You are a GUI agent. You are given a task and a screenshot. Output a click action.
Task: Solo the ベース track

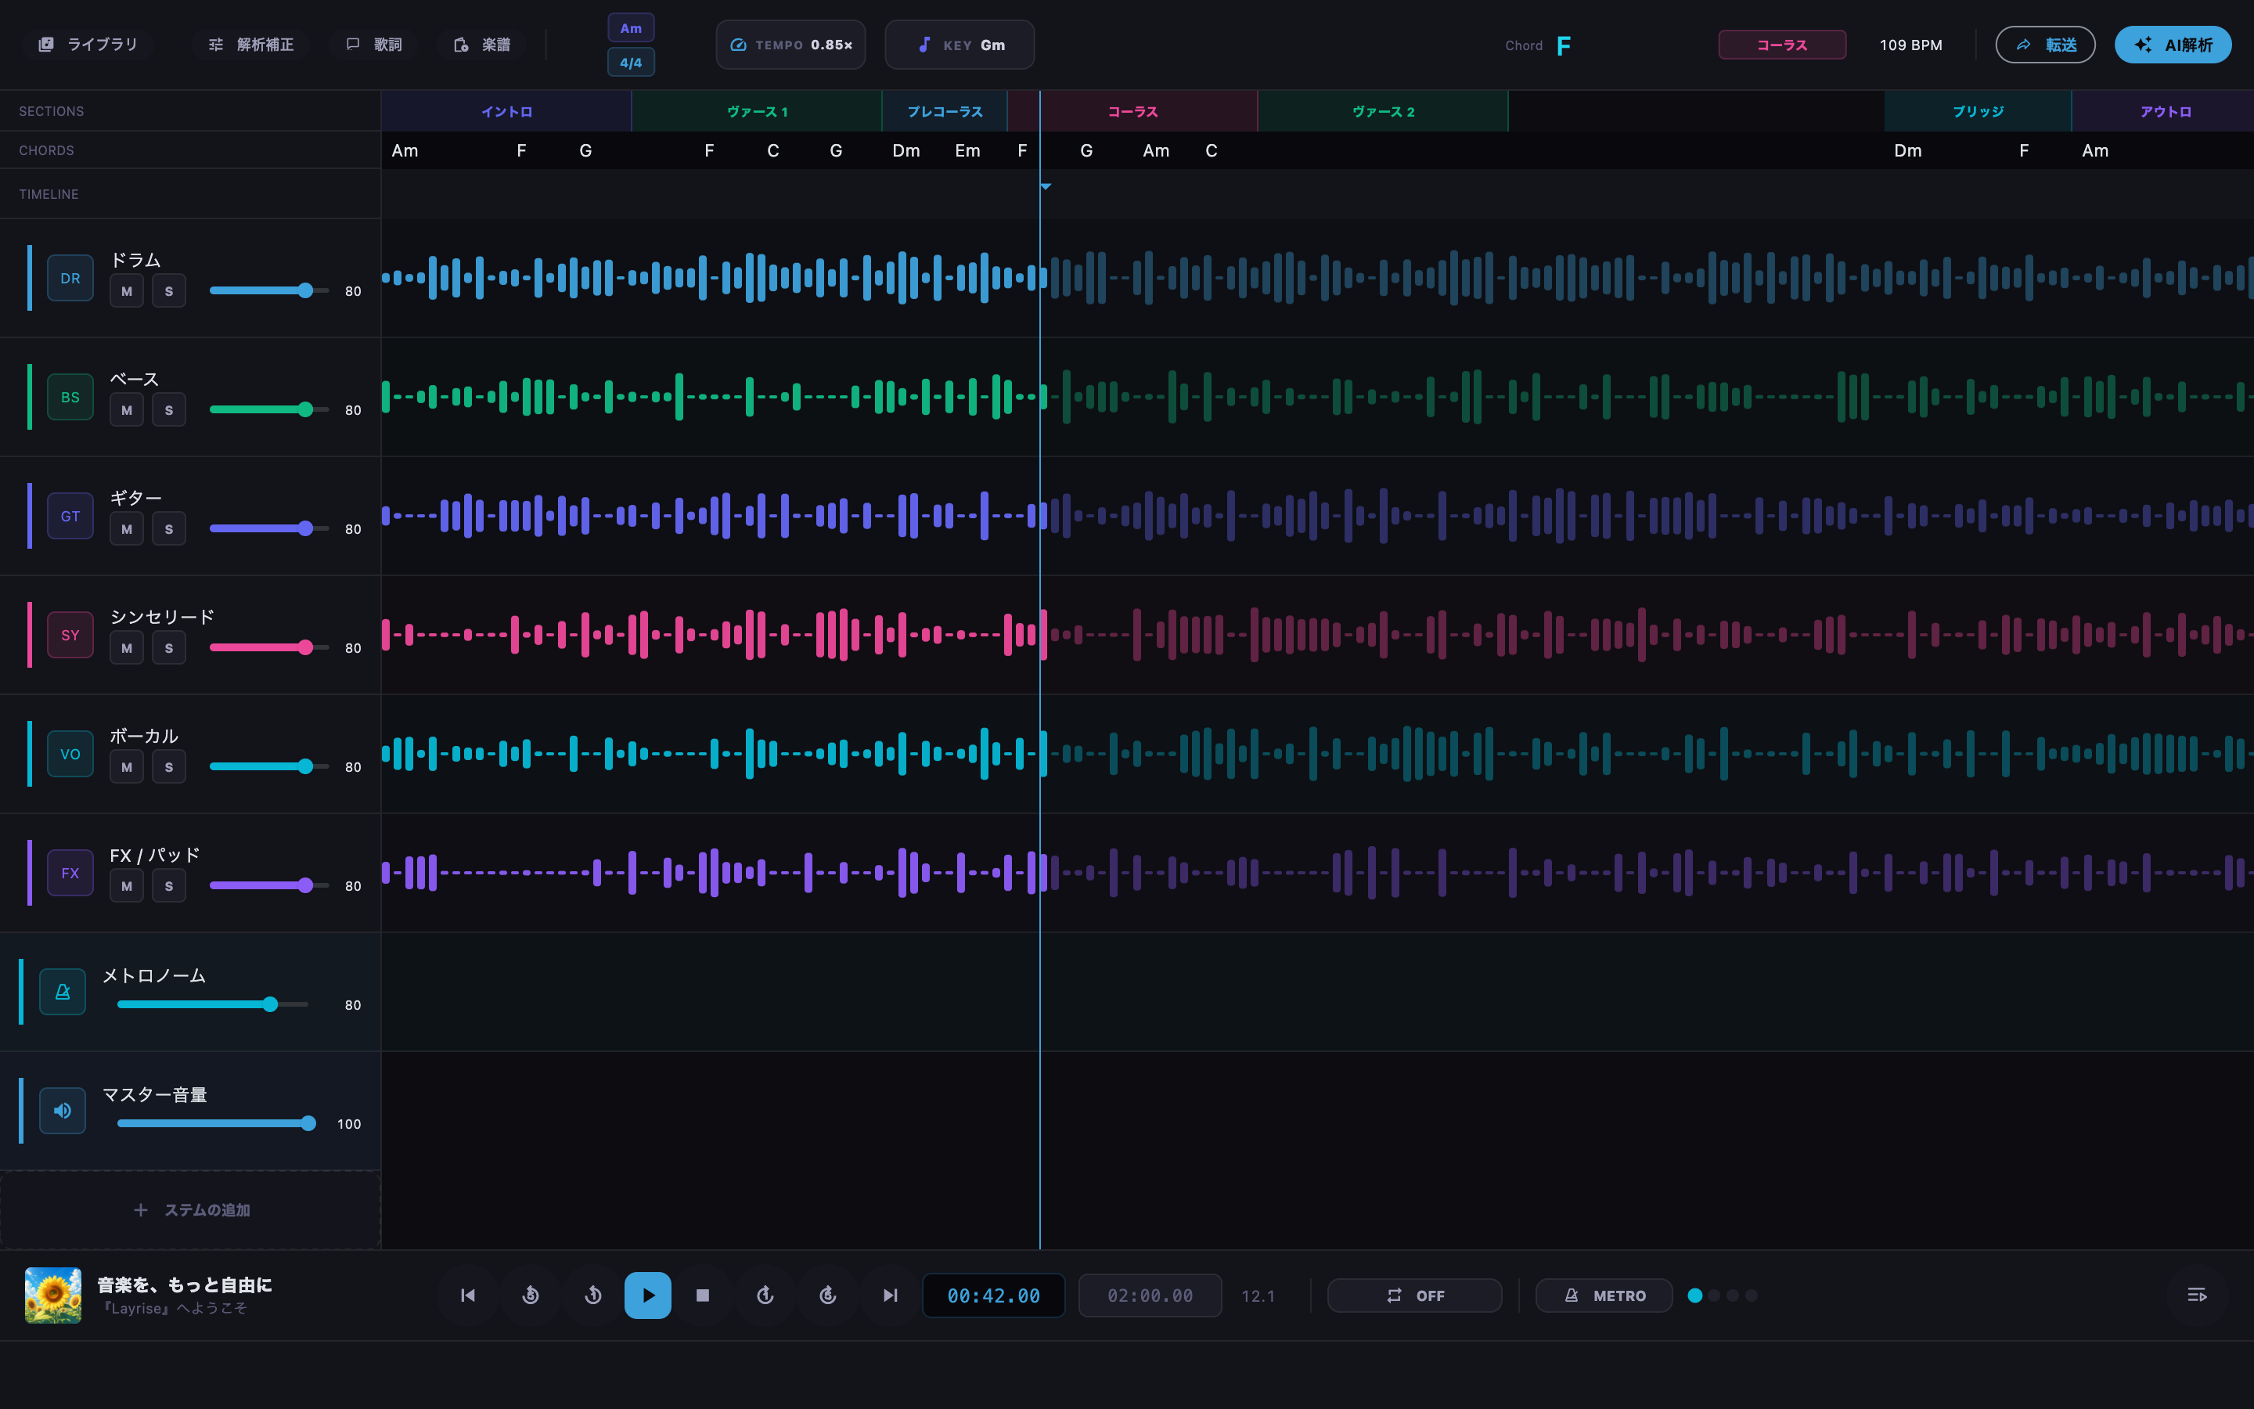(168, 410)
